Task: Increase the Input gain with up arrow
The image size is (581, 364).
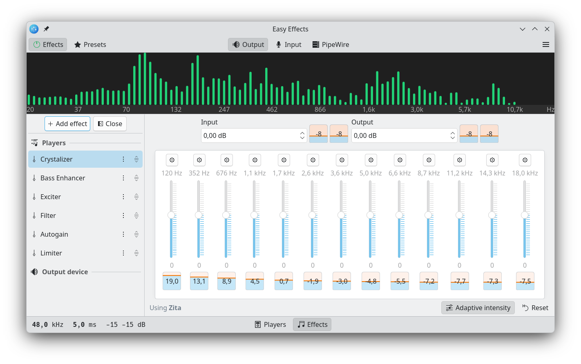Action: tap(302, 133)
